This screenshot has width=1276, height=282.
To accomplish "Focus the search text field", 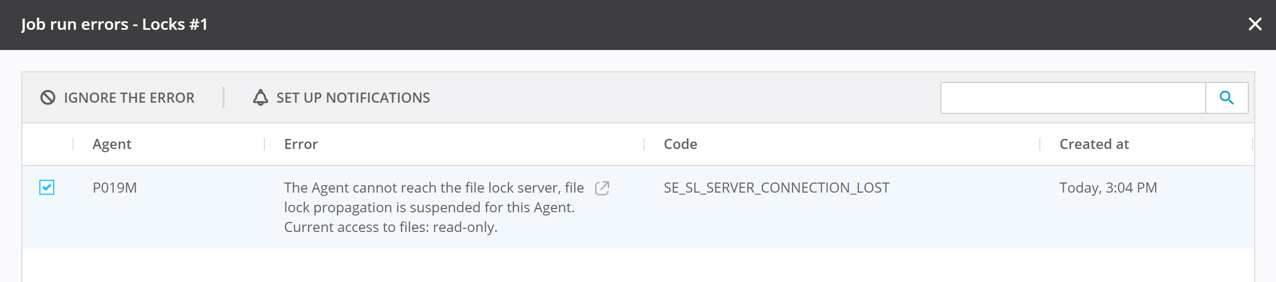I will [1072, 98].
